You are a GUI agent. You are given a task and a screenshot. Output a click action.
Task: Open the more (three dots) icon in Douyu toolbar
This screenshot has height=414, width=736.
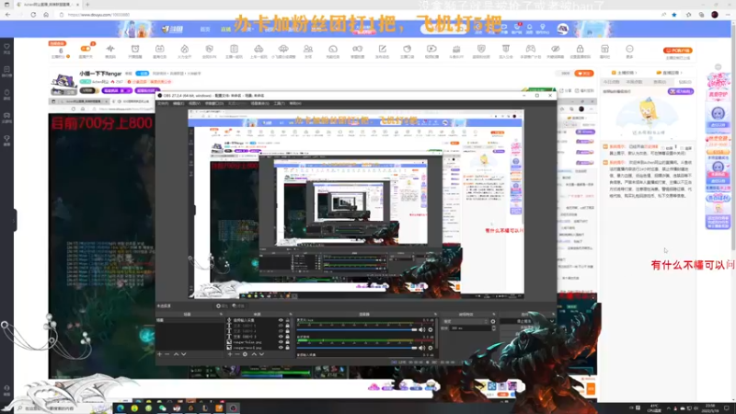coord(629,49)
